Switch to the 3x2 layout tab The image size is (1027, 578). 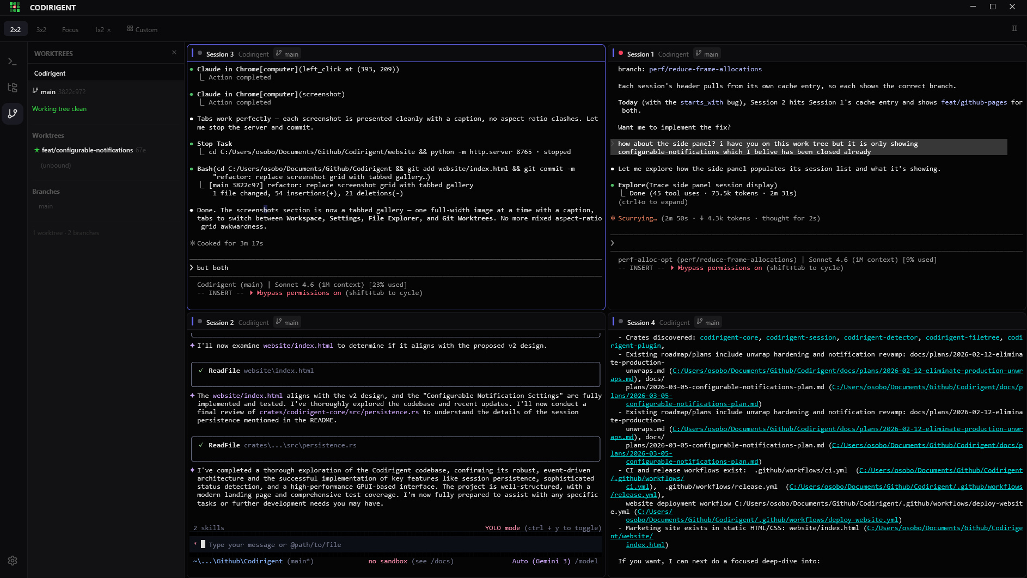point(41,30)
